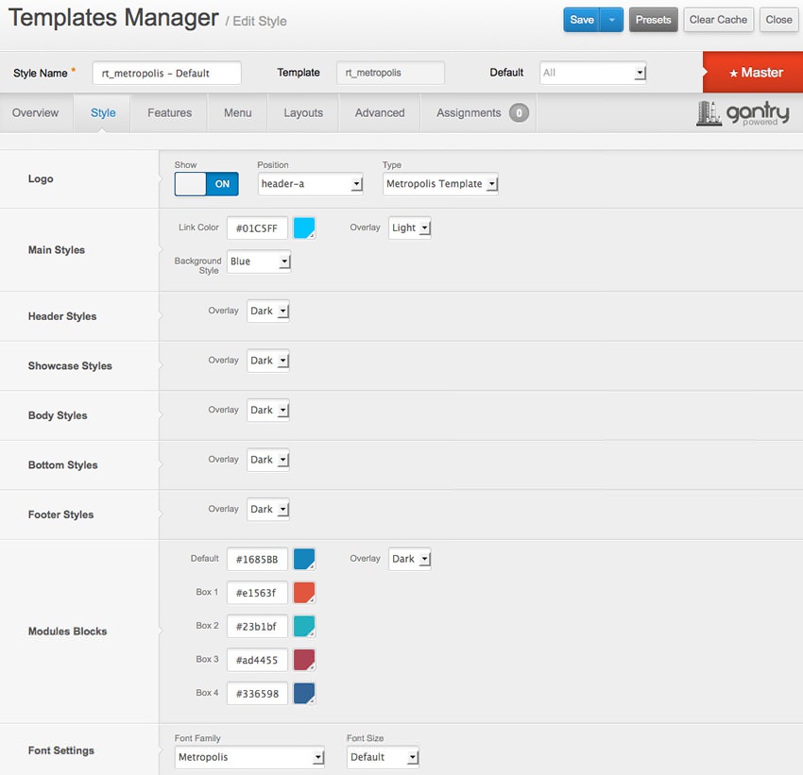
Task: Click the Assignments count badge
Action: click(x=519, y=113)
